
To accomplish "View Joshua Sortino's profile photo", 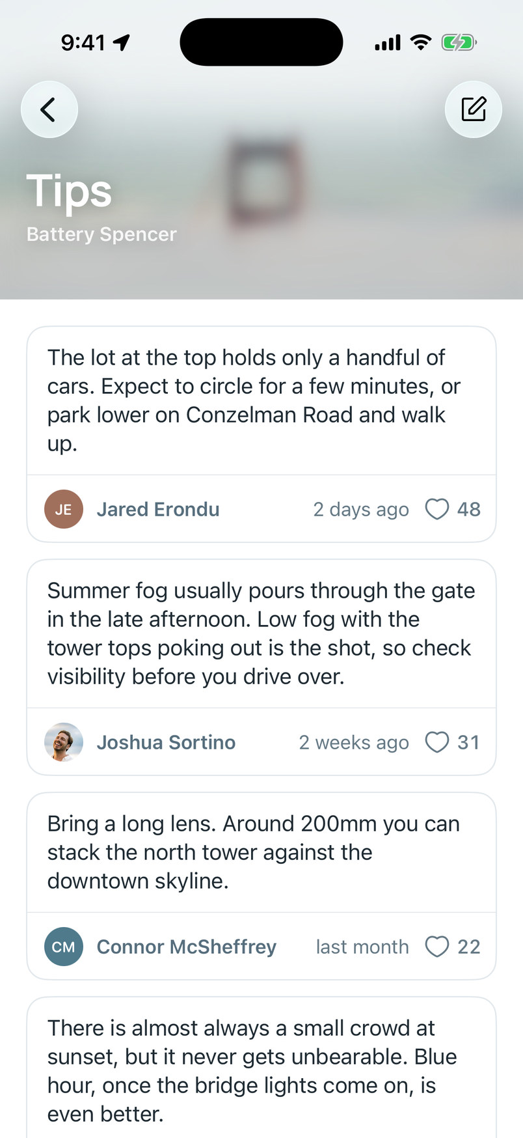I will pos(64,742).
